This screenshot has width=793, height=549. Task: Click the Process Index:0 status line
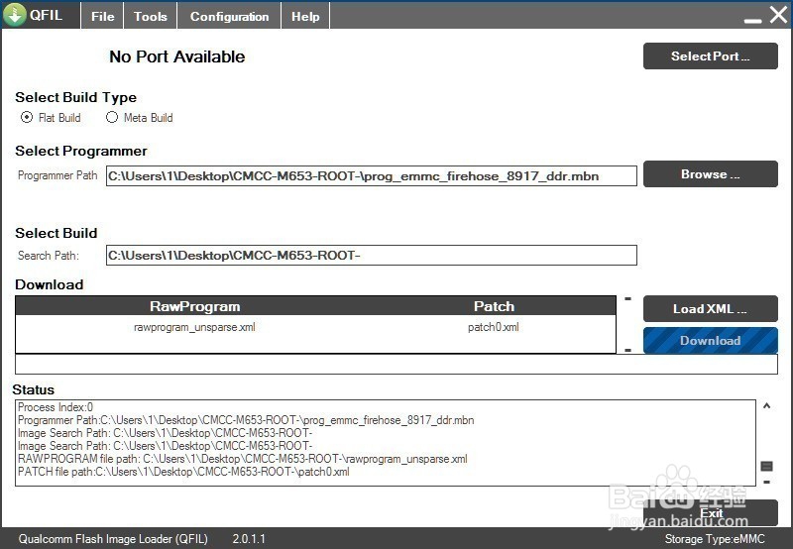click(x=56, y=407)
